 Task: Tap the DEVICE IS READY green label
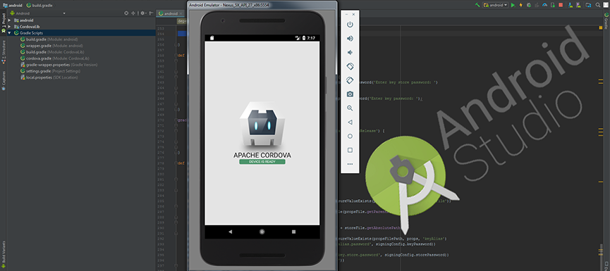click(262, 161)
